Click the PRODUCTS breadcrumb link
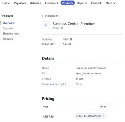This screenshot has width=125, height=122. 52,16
